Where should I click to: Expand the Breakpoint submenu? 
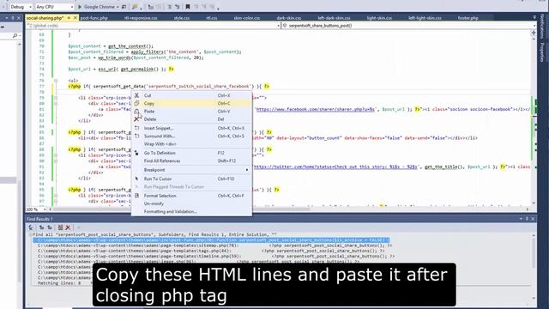tap(191, 170)
